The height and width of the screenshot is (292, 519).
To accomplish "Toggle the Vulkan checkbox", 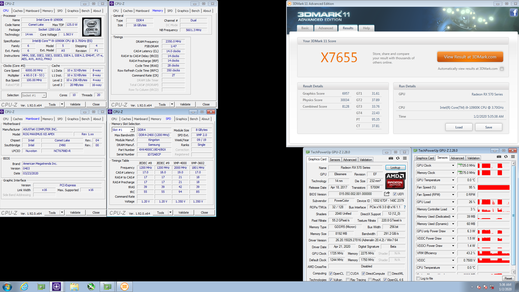I will (331, 280).
